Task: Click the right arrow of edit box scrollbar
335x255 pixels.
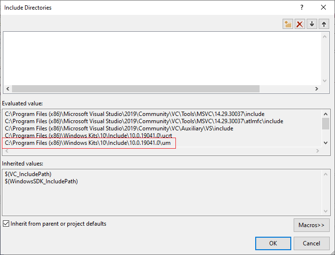Action: pos(317,89)
